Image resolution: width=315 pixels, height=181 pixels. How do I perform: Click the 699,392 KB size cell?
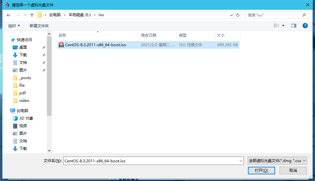click(x=227, y=45)
